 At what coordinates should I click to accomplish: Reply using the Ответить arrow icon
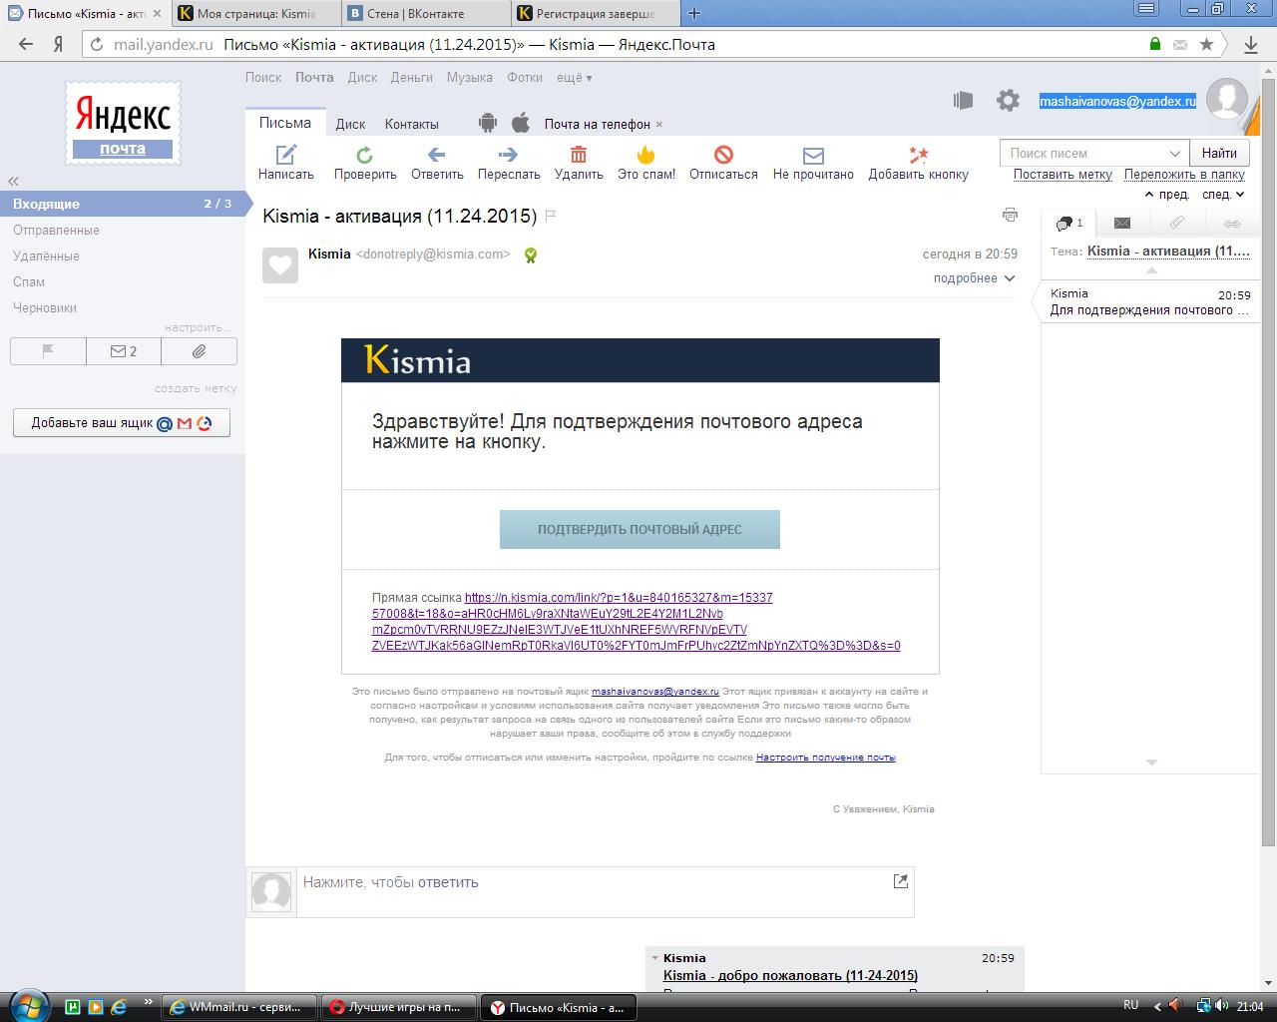tap(436, 154)
